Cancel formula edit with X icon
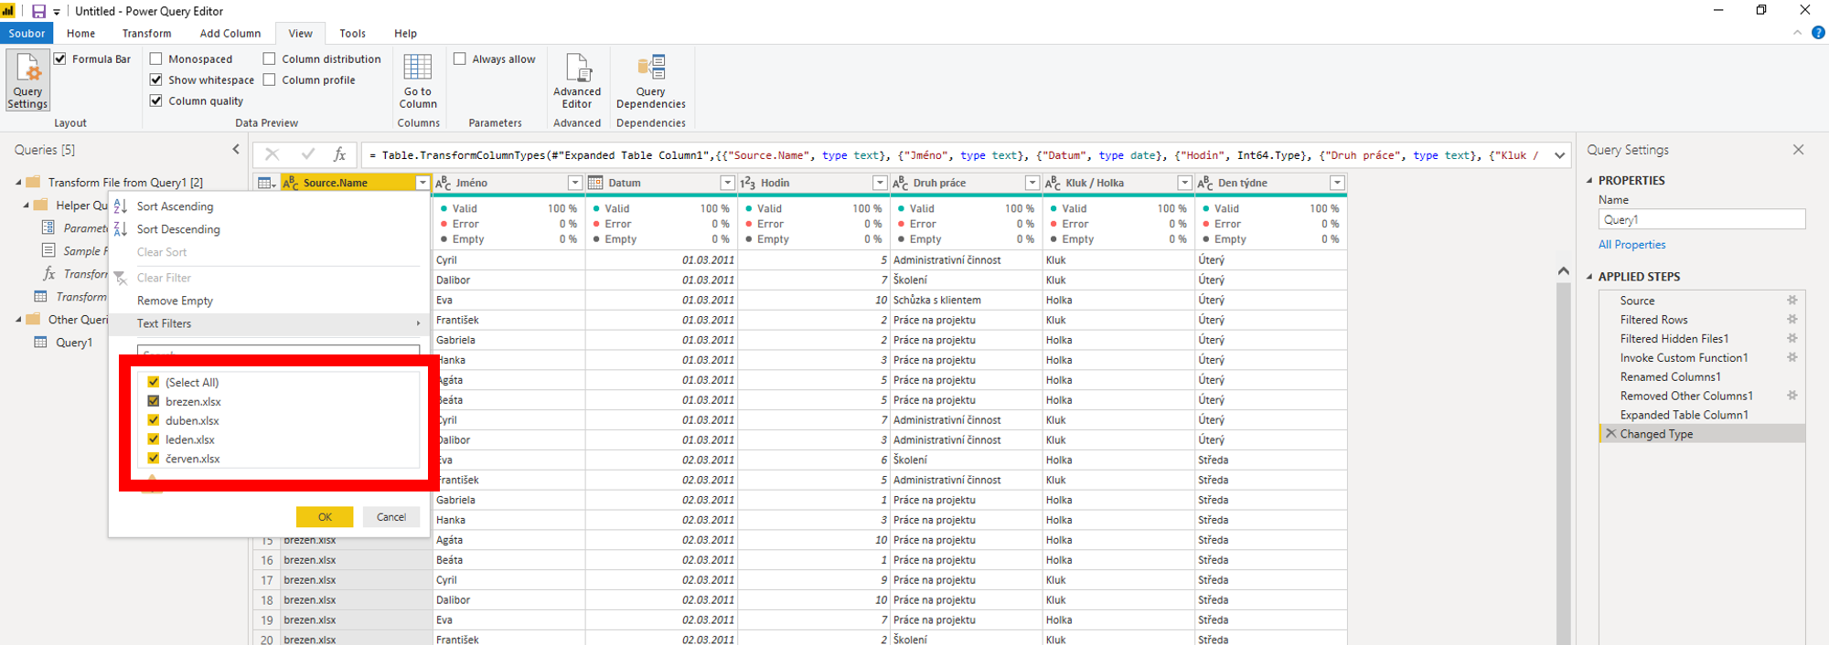 tap(272, 154)
